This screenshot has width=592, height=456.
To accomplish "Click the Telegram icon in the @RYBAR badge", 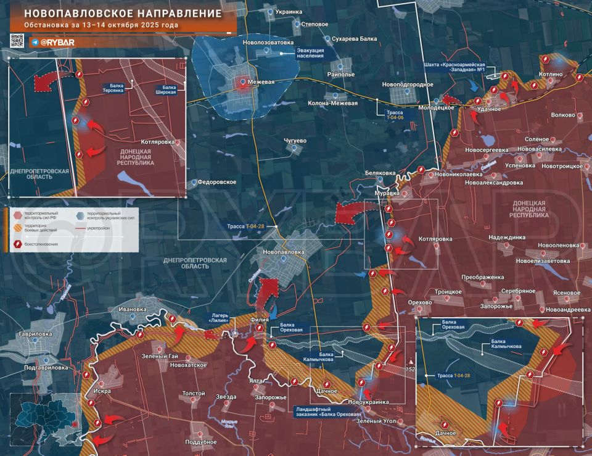I will [35, 41].
